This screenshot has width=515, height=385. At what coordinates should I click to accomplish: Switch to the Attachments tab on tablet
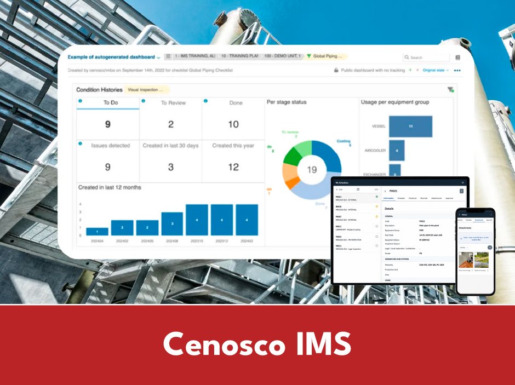(x=437, y=198)
